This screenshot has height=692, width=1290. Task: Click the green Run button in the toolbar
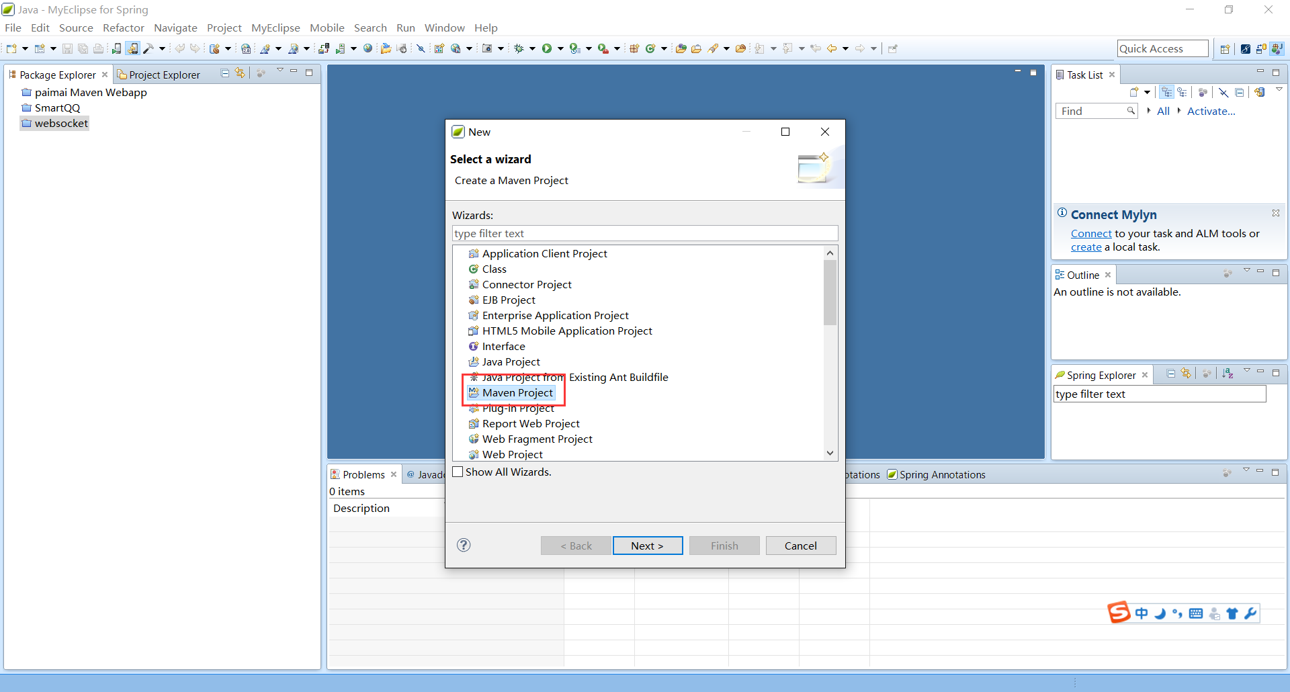click(547, 48)
